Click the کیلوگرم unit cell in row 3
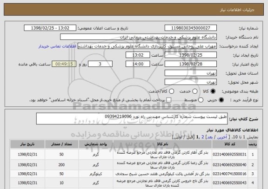 click(x=96, y=174)
